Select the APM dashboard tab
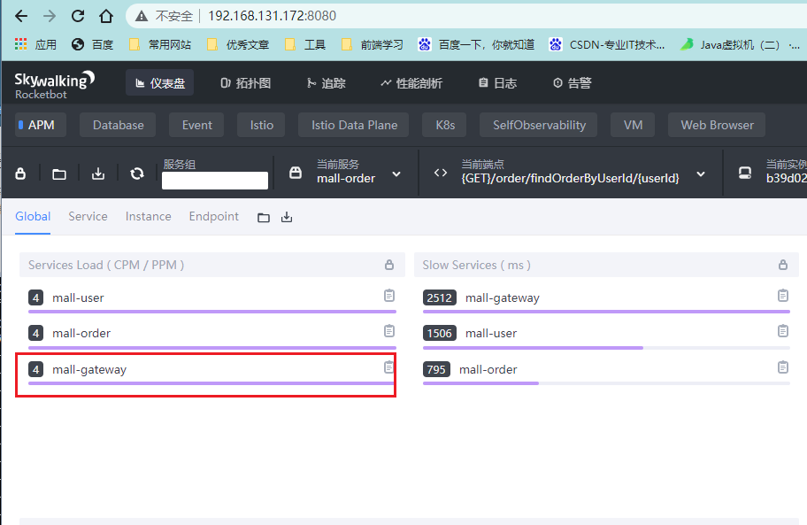Screen dimensions: 807x525 point(41,125)
